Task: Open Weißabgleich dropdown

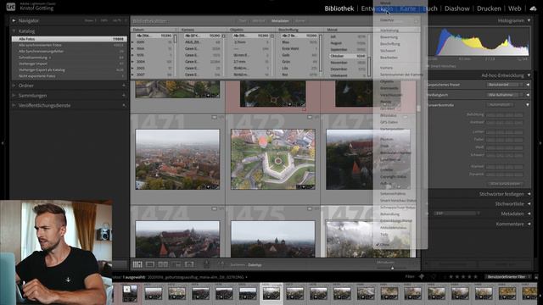Action: [x=506, y=95]
